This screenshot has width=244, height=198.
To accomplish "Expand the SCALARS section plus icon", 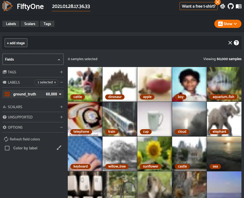I will pyautogui.click(x=61, y=107).
